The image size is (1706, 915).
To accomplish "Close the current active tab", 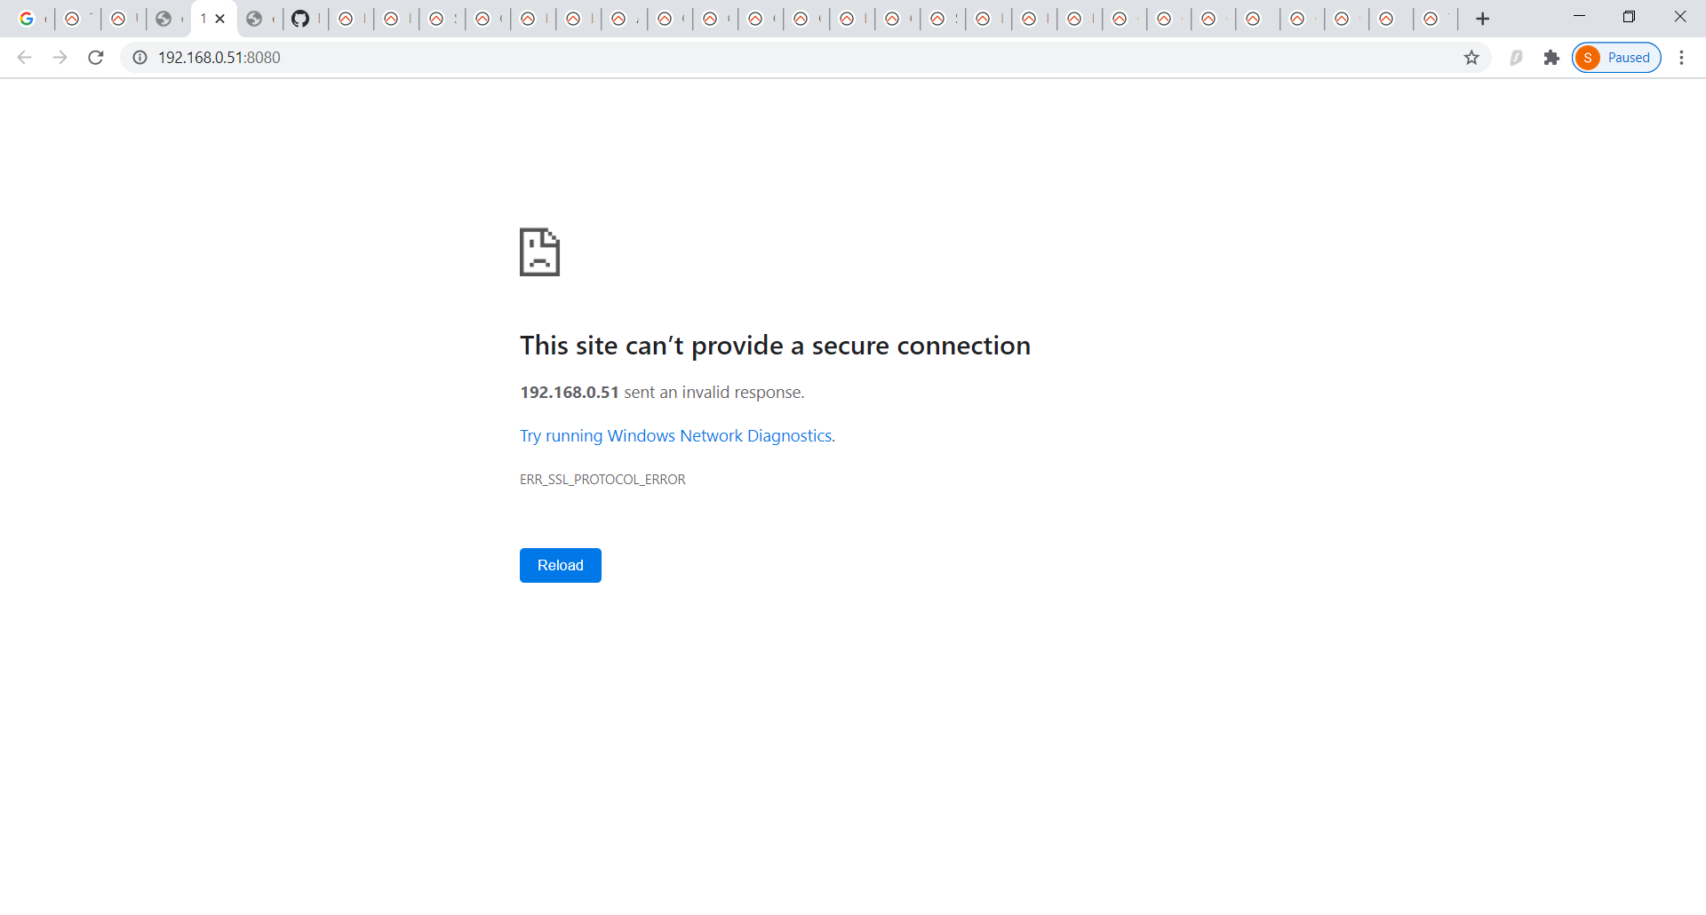I will coord(220,19).
